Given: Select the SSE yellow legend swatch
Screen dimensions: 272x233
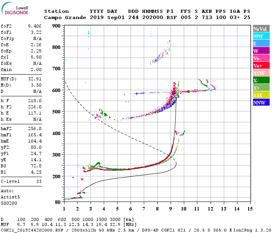Looking at the screenshot, I should (261, 95).
